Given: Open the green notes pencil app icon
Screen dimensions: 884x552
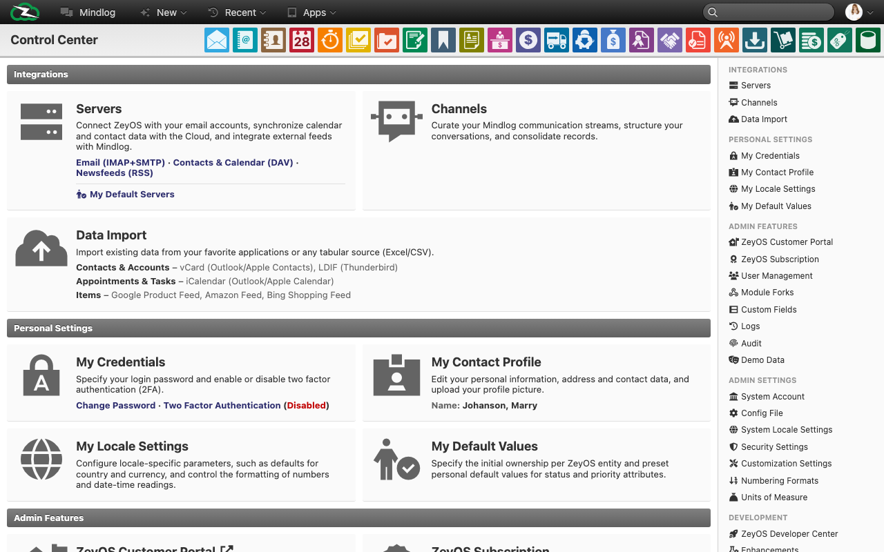Looking at the screenshot, I should [415, 40].
